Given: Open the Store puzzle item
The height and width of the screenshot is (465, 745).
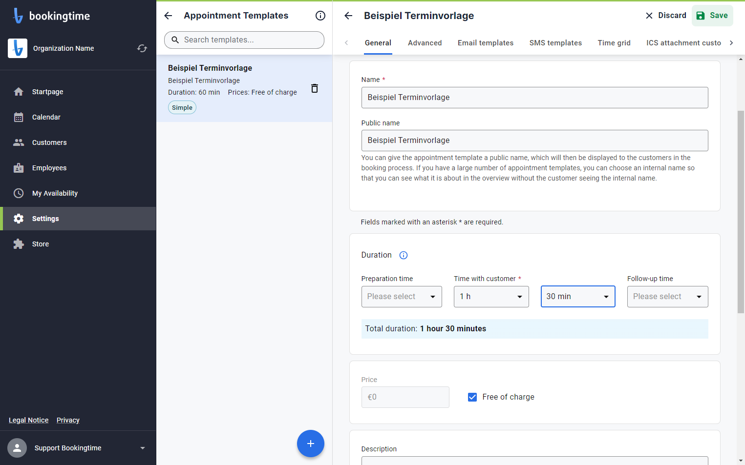Looking at the screenshot, I should click(x=19, y=244).
